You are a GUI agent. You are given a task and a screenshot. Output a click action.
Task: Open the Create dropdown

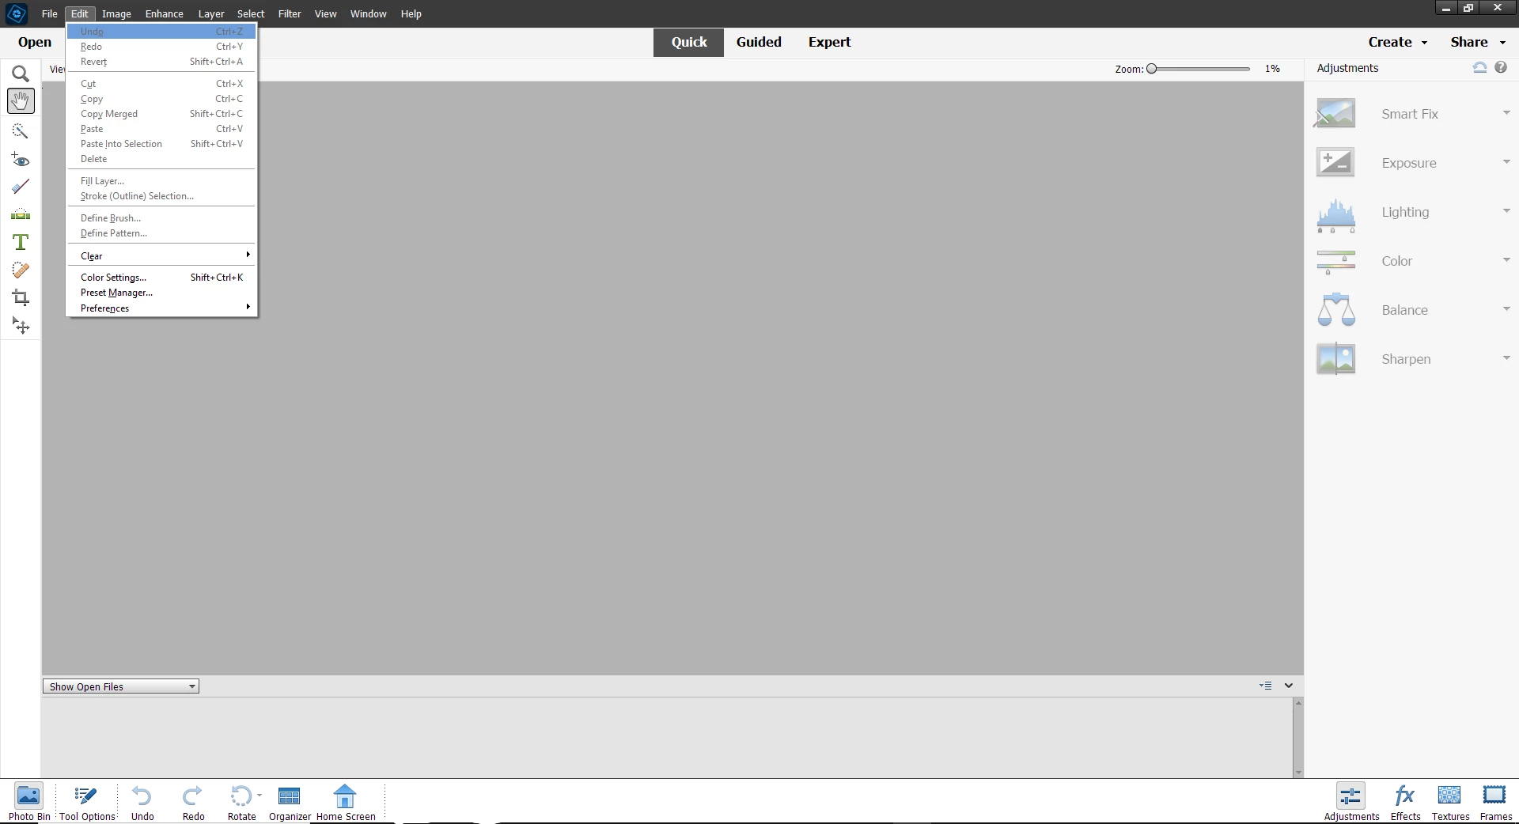pos(1397,43)
